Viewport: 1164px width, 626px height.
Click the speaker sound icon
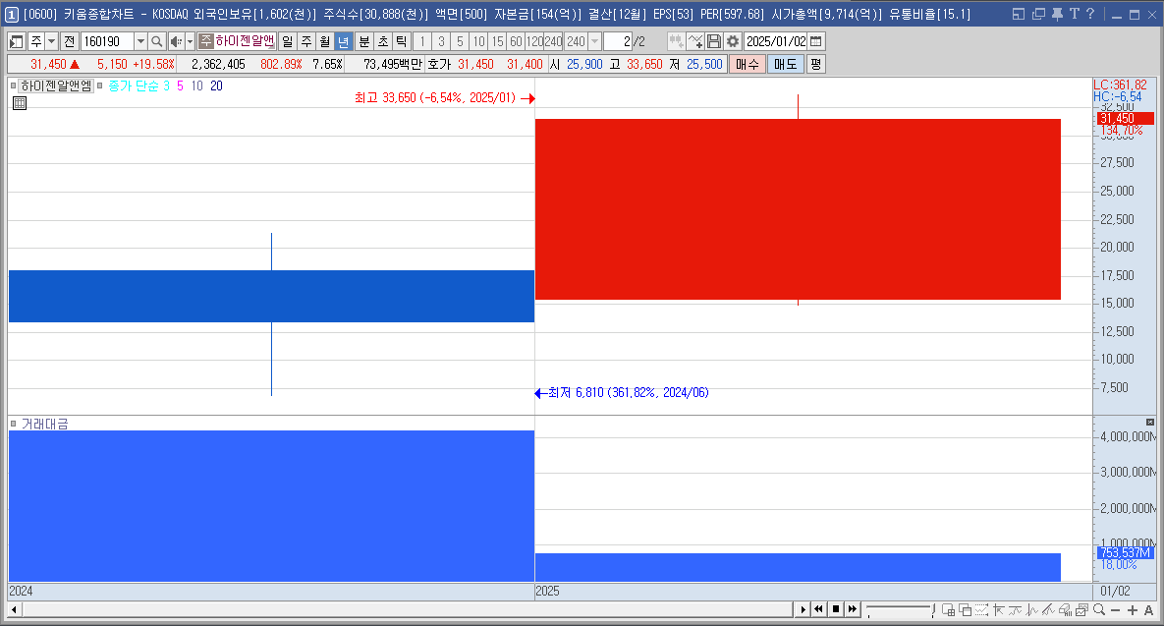[176, 41]
